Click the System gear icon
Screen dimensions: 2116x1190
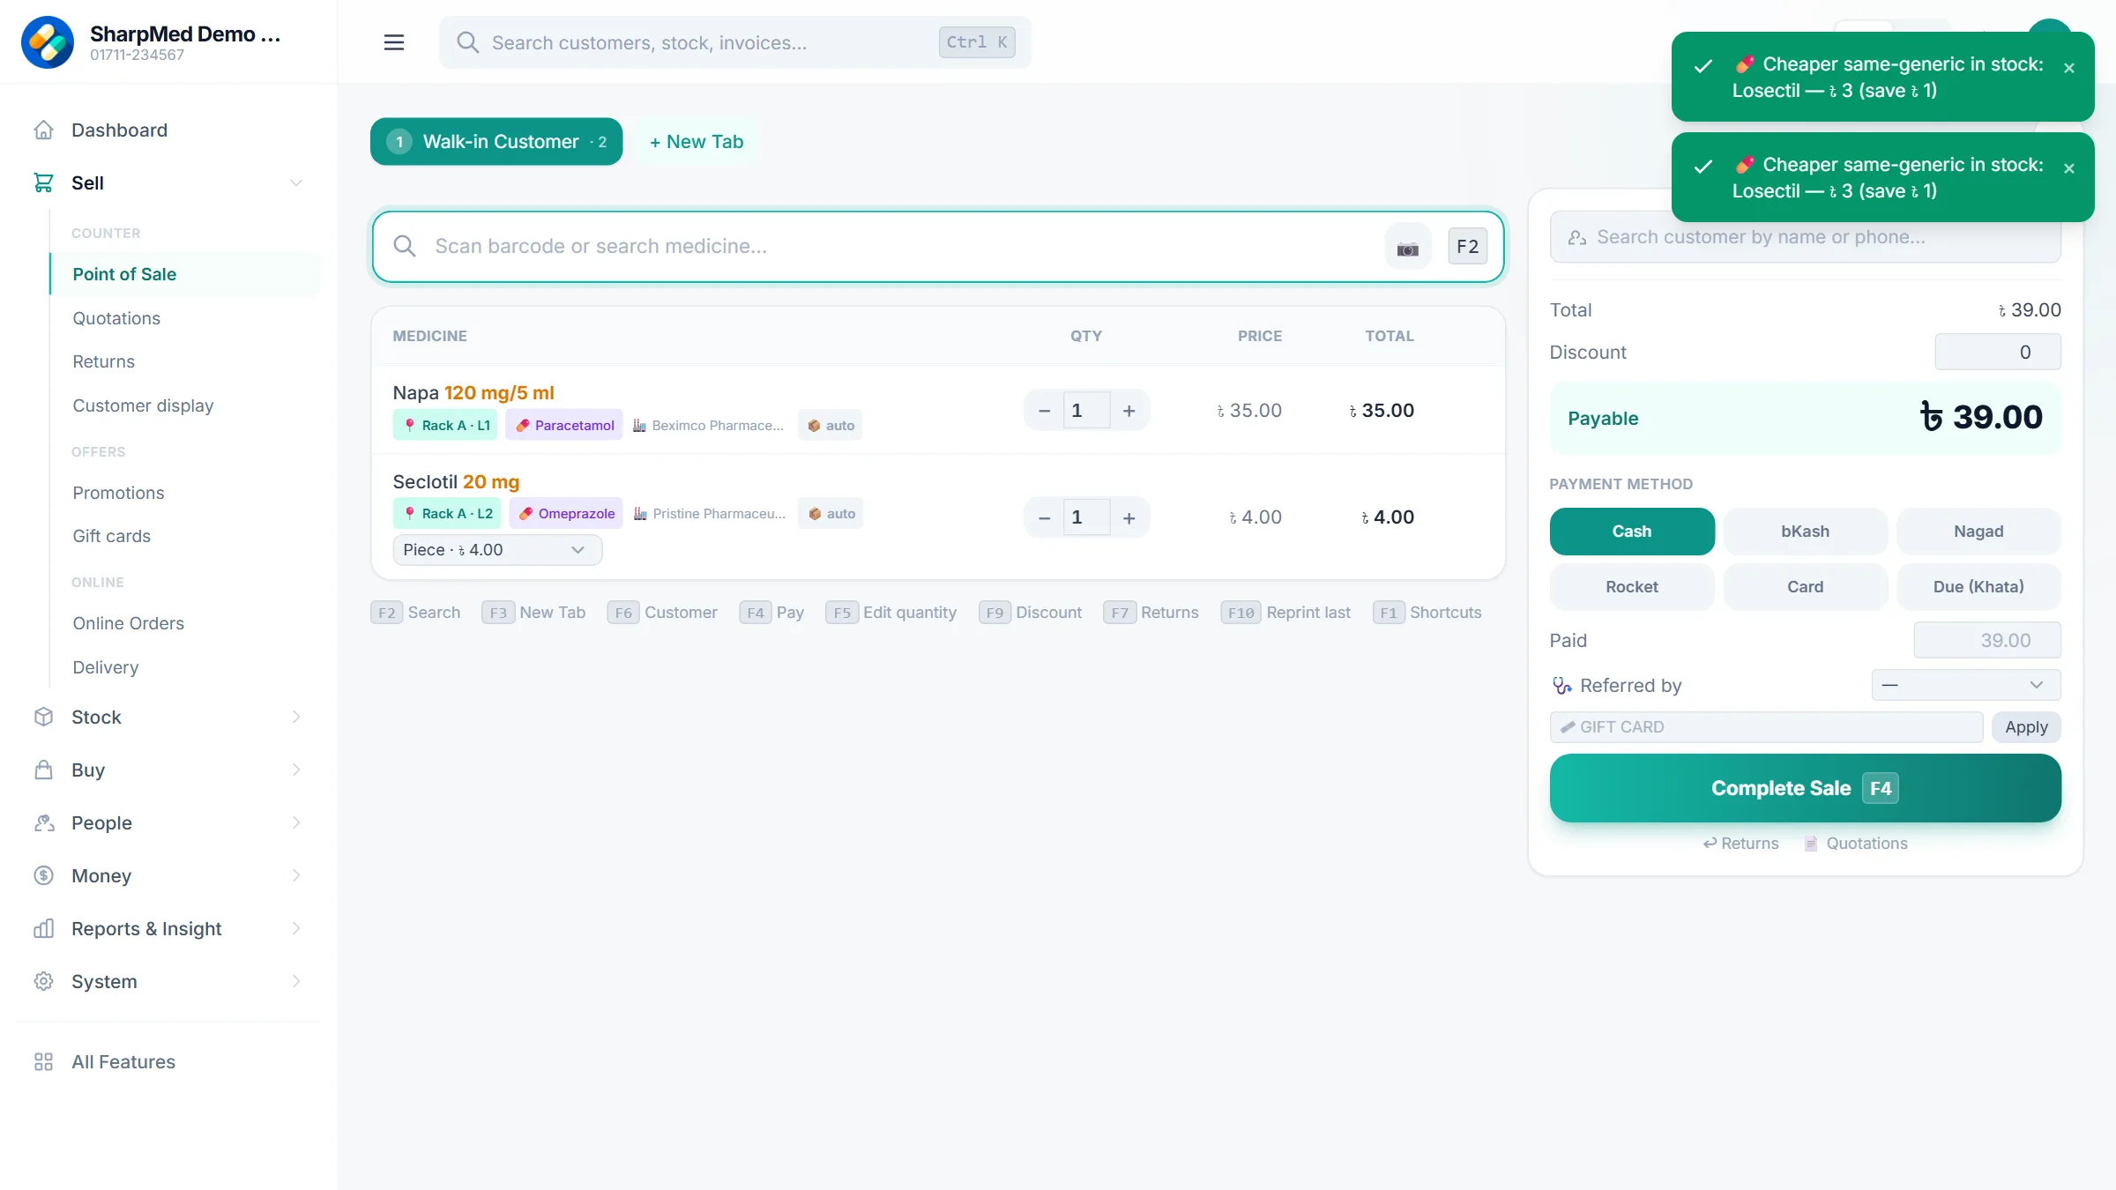tap(43, 981)
